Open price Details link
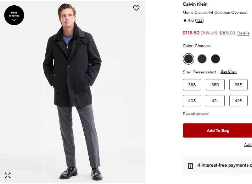 click(x=243, y=33)
